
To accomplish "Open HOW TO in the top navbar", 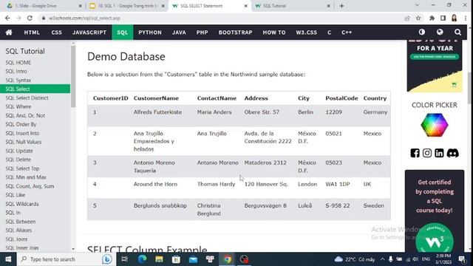I will coord(274,33).
